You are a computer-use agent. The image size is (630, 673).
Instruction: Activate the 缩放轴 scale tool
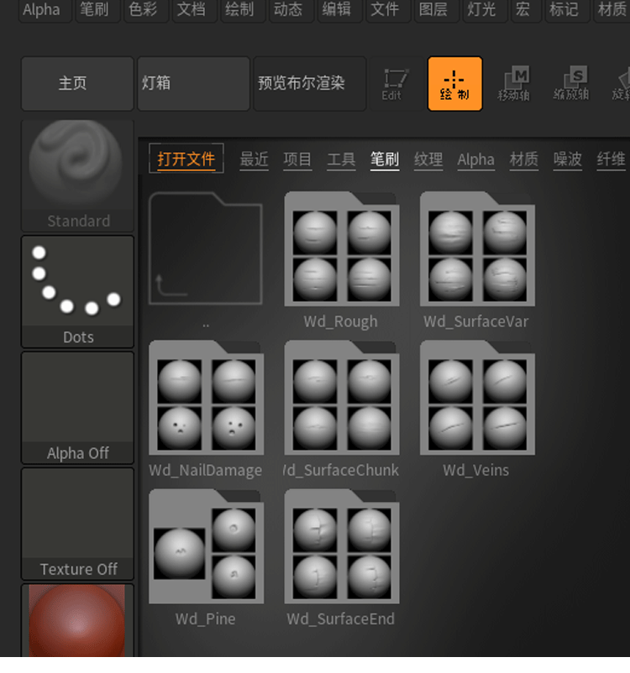click(x=571, y=84)
